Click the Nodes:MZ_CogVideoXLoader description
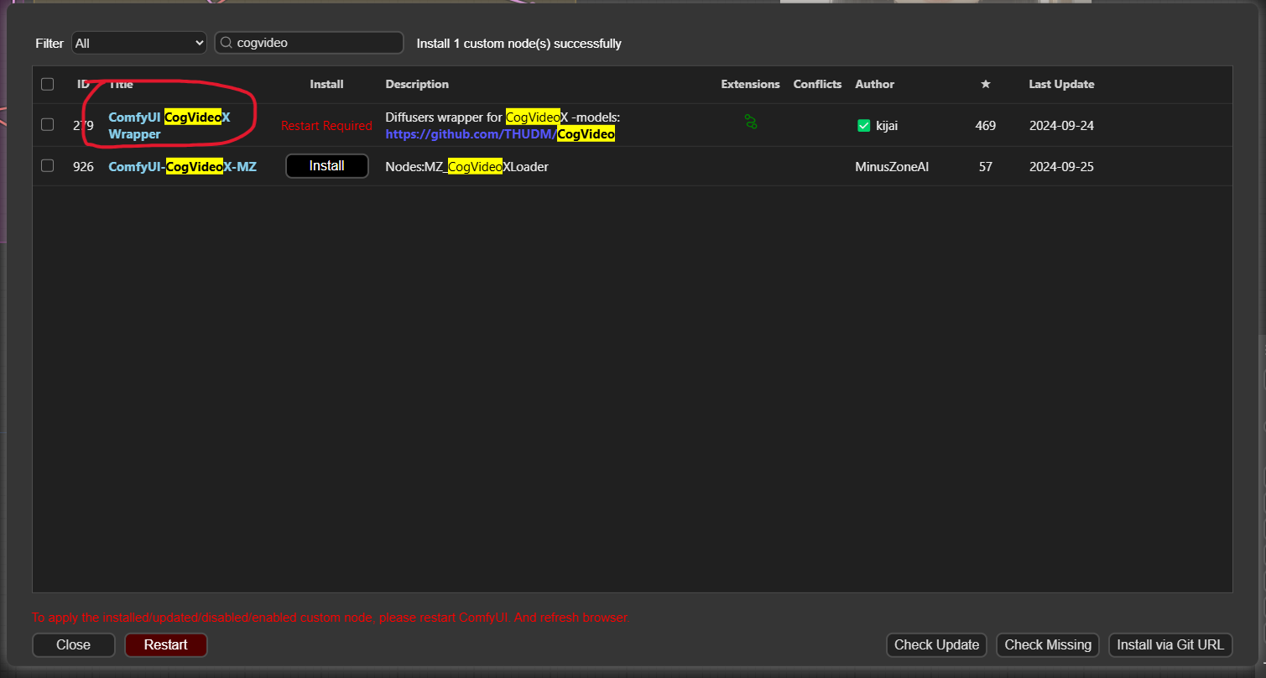Viewport: 1266px width, 678px height. (x=466, y=167)
